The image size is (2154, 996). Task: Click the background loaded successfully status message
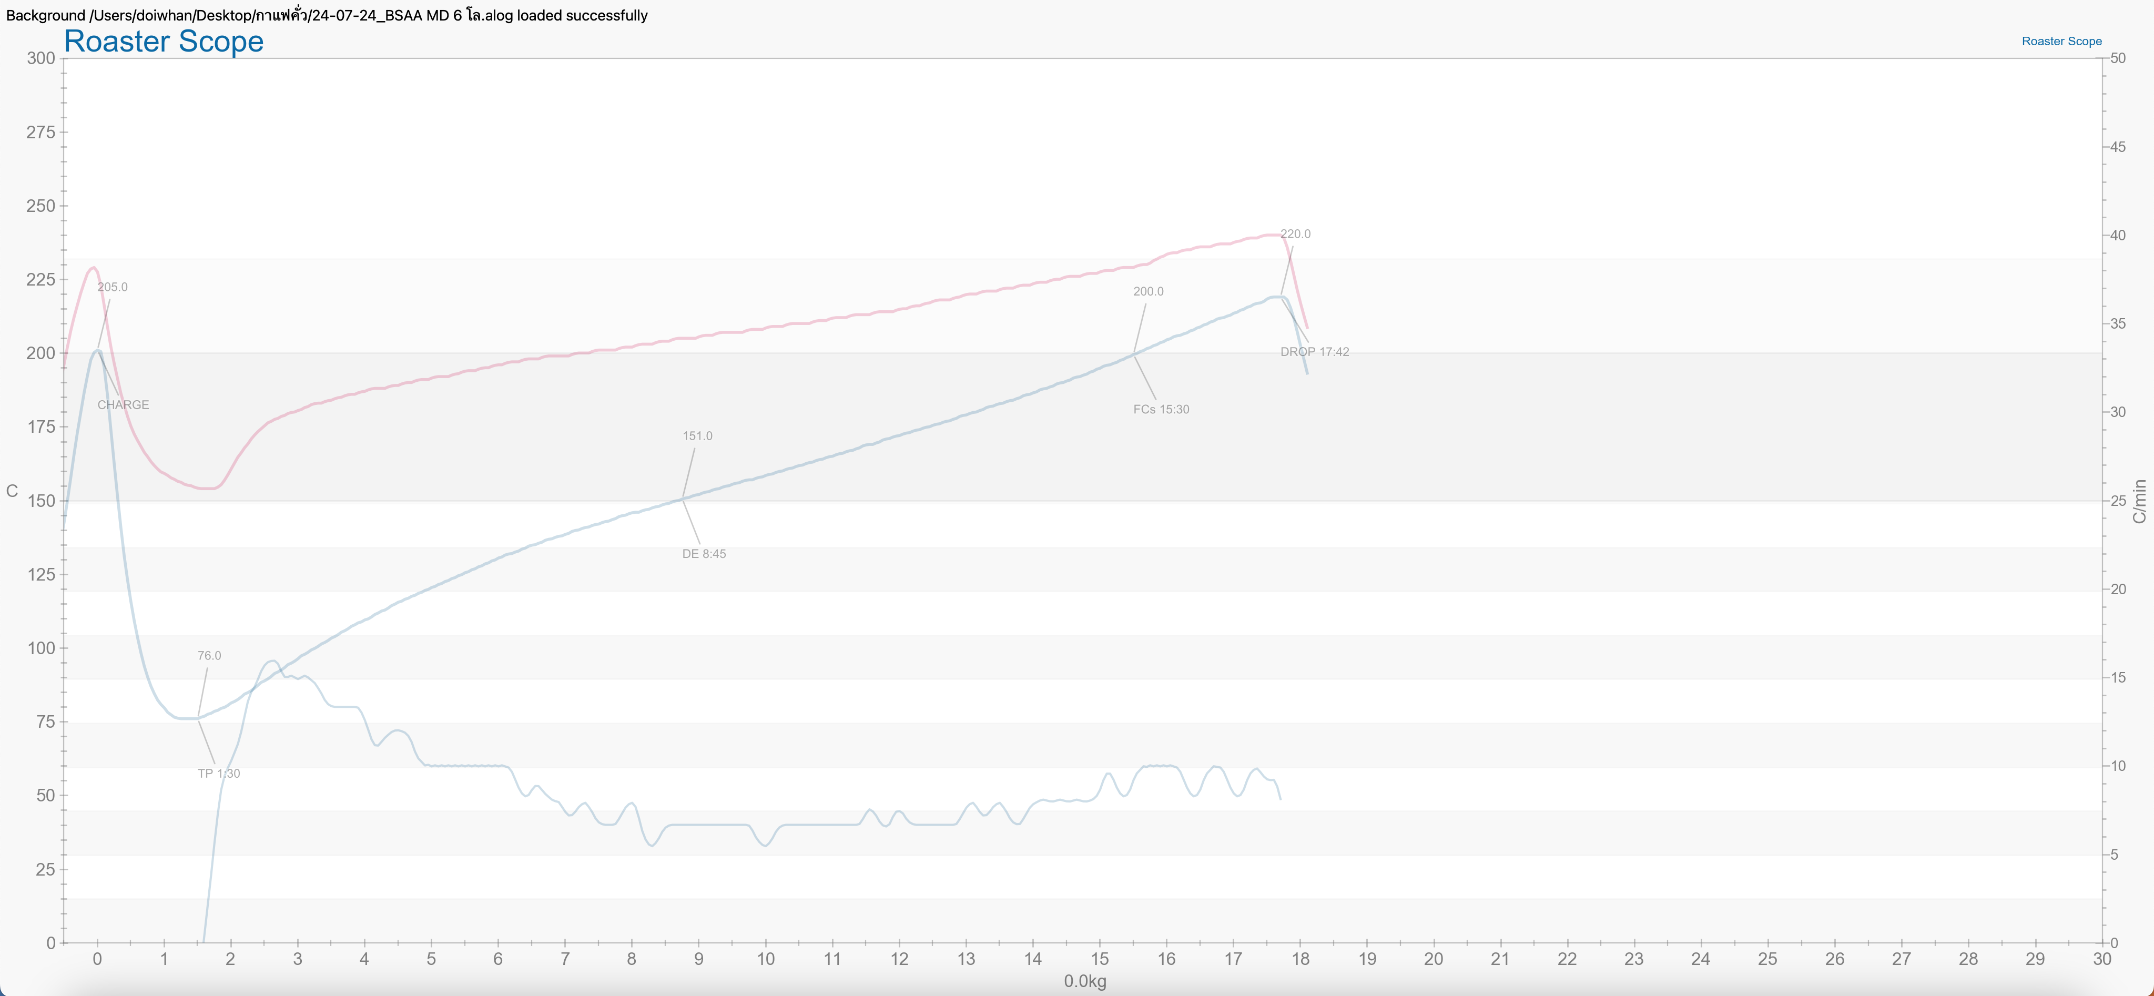coord(327,15)
